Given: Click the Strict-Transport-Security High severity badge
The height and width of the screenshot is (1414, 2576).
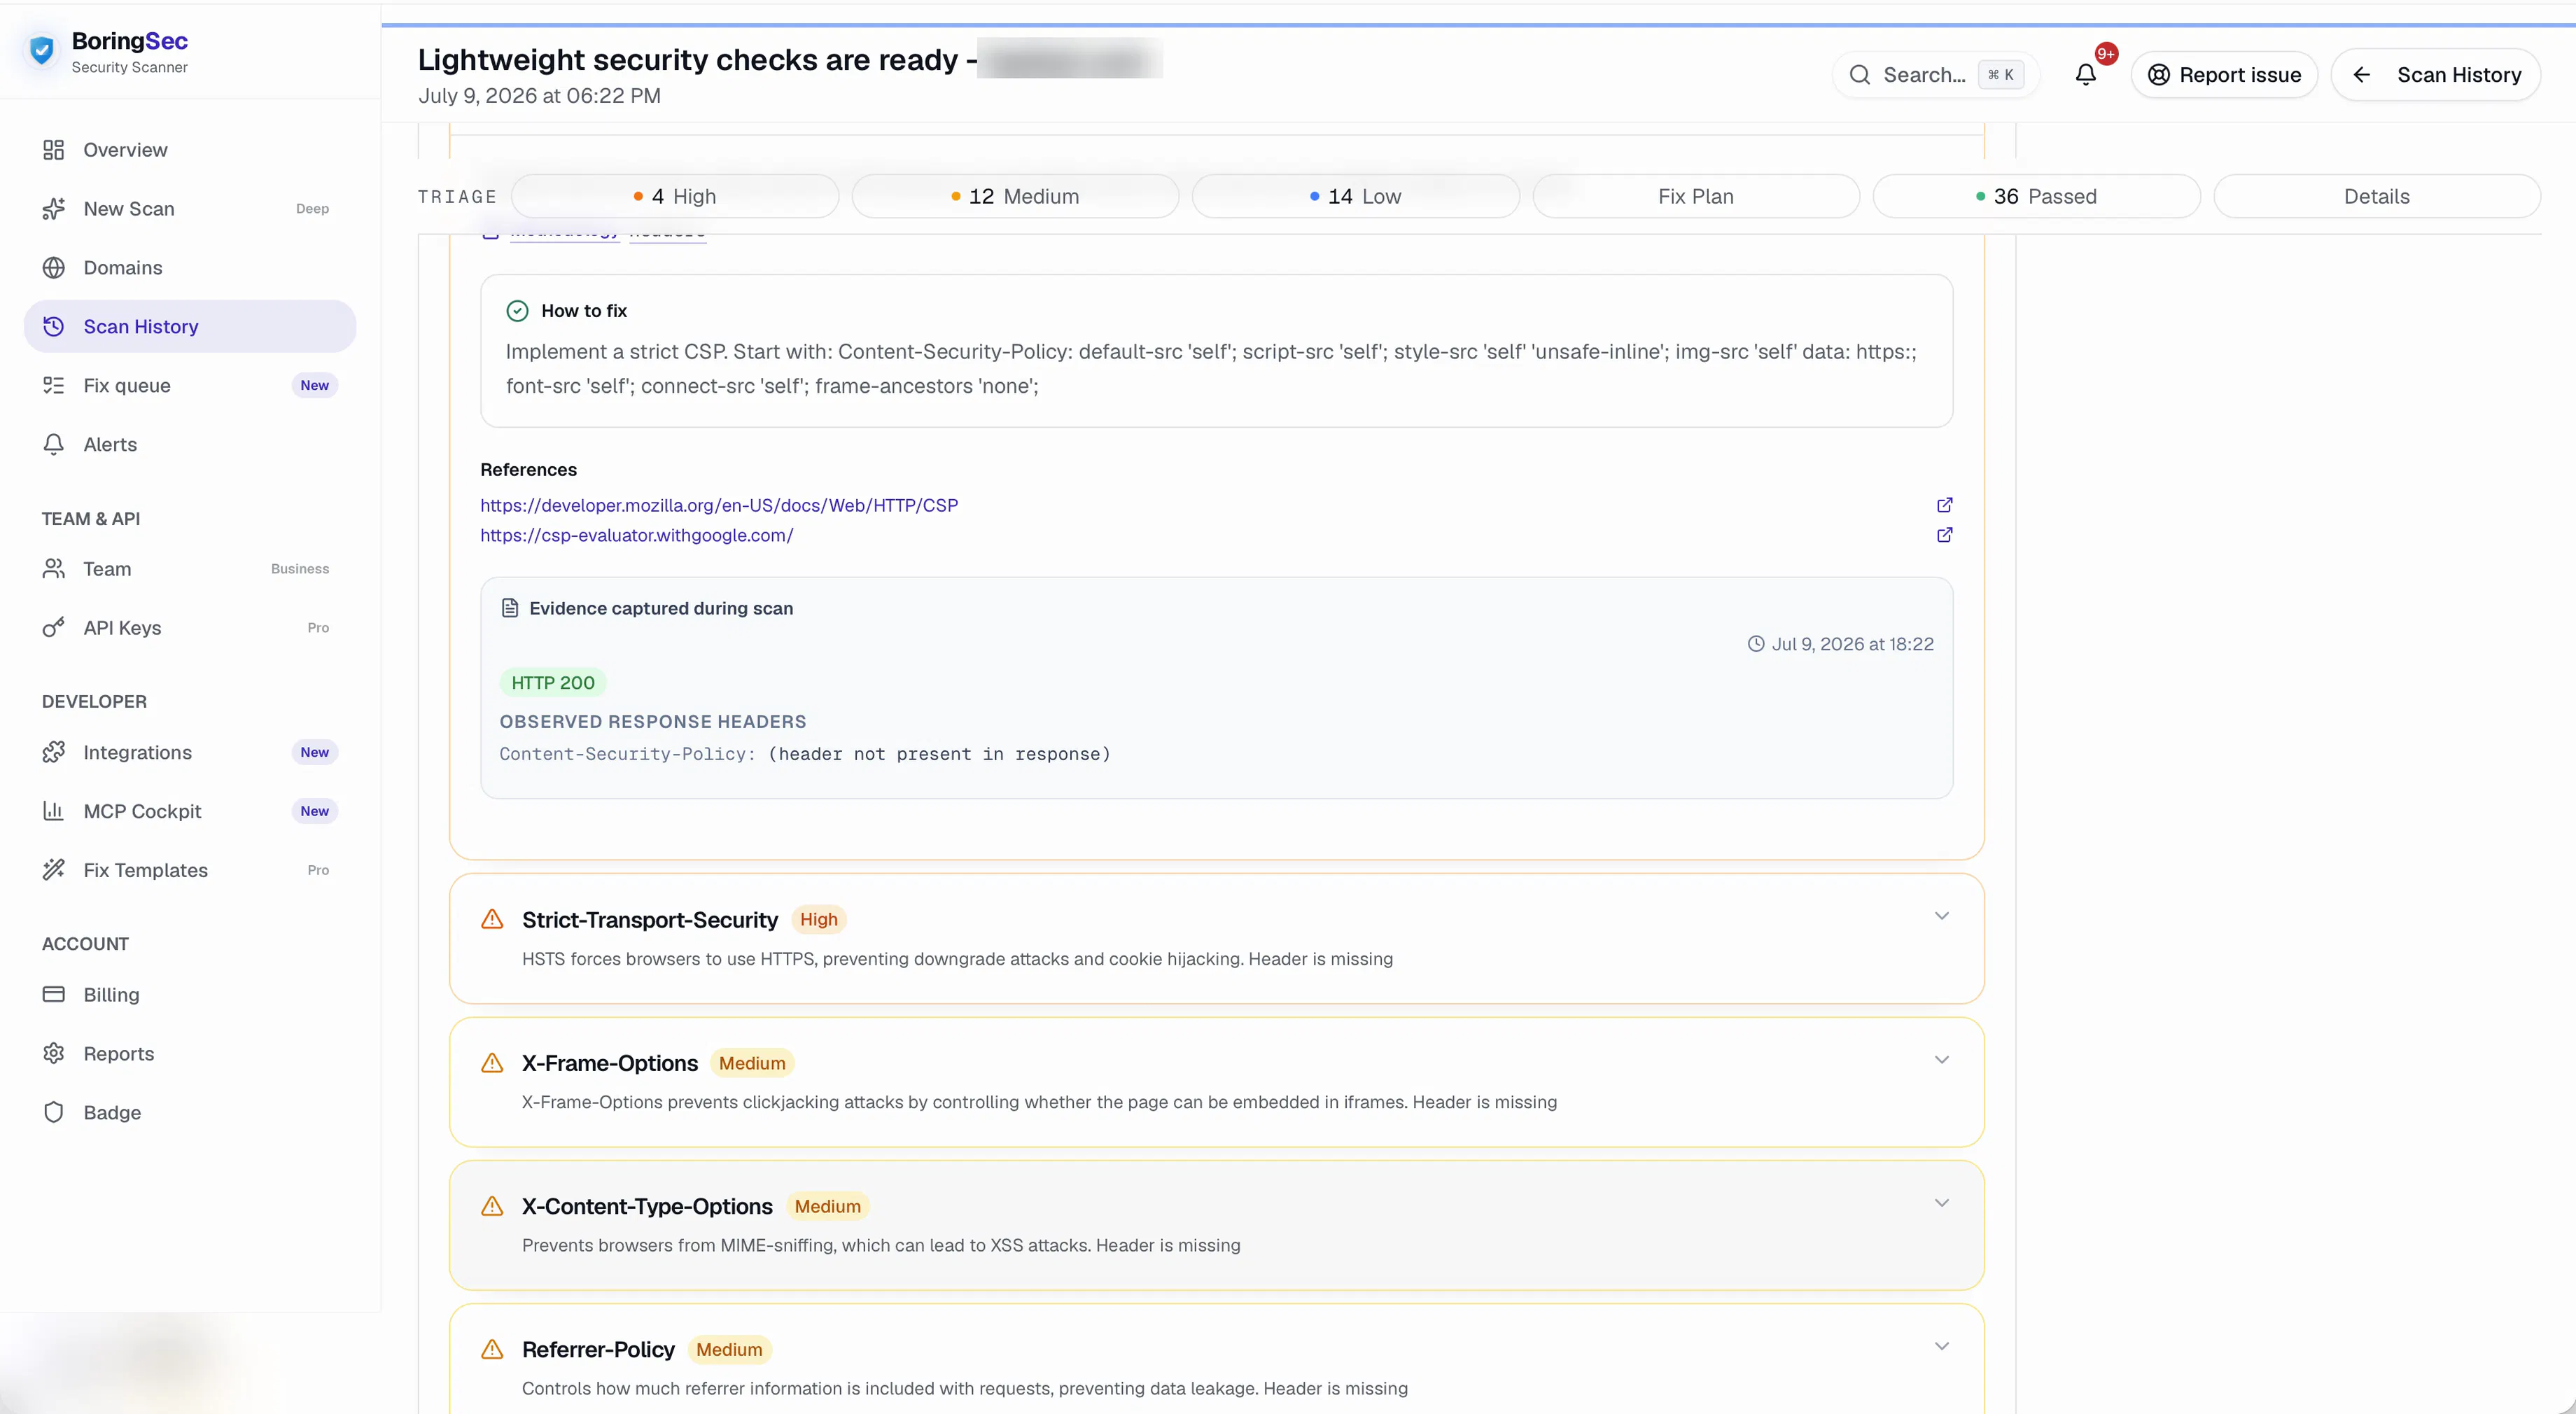Looking at the screenshot, I should click(x=819, y=920).
